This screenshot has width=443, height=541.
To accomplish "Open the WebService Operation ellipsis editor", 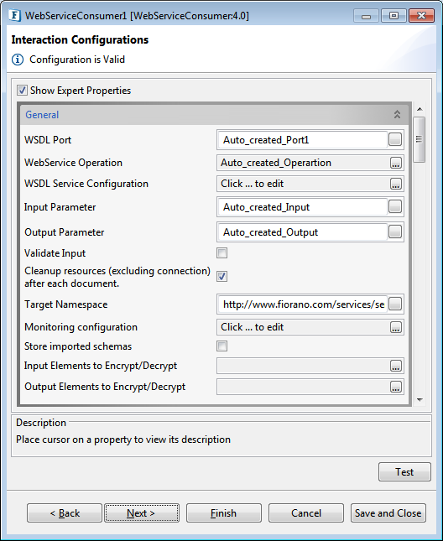I will click(396, 163).
